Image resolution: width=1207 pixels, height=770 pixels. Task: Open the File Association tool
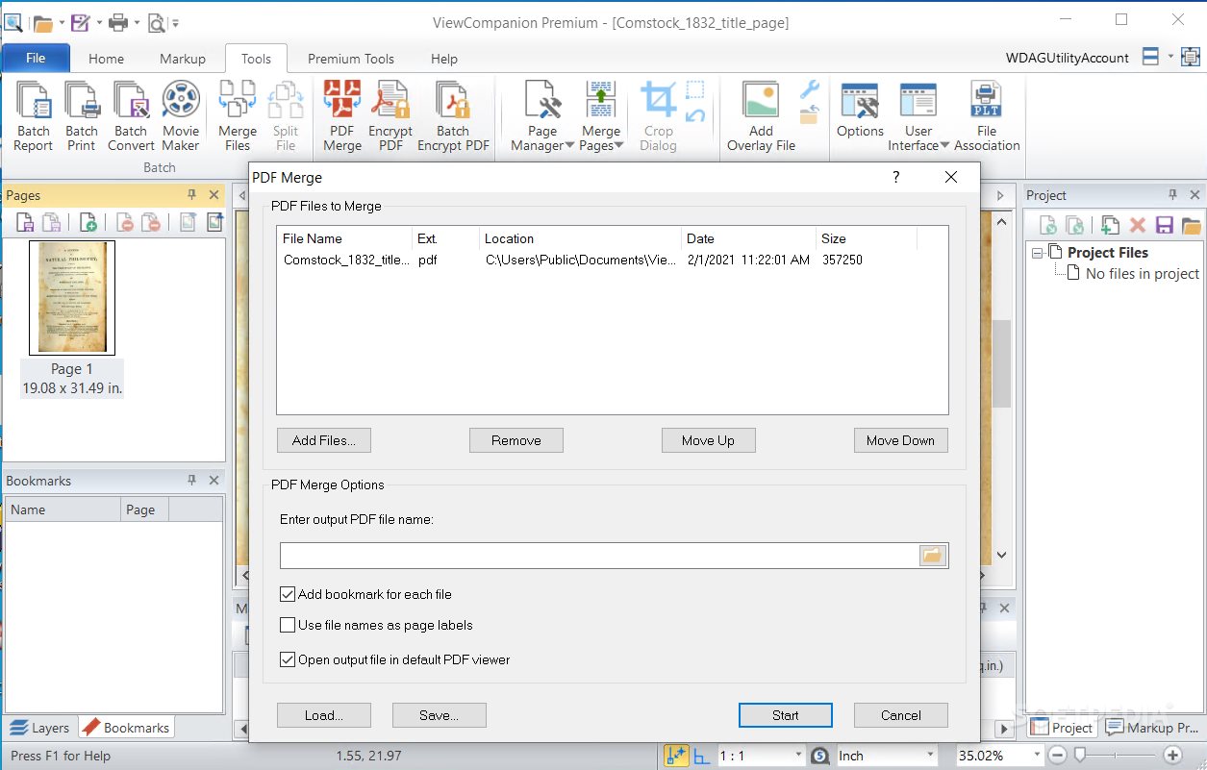tap(987, 116)
